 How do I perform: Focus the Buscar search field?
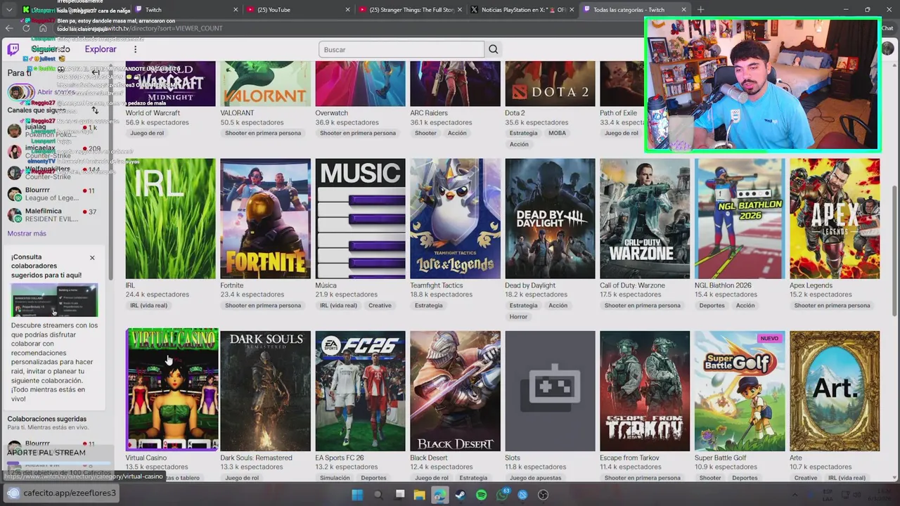[x=401, y=49]
